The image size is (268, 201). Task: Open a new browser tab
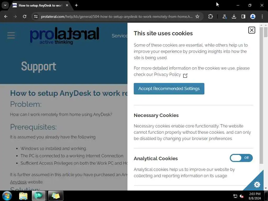[x=76, y=5]
